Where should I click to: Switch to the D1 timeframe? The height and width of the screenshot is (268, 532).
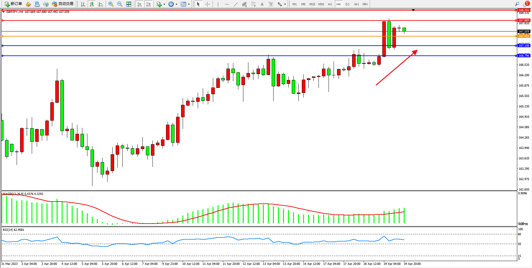pos(347,4)
